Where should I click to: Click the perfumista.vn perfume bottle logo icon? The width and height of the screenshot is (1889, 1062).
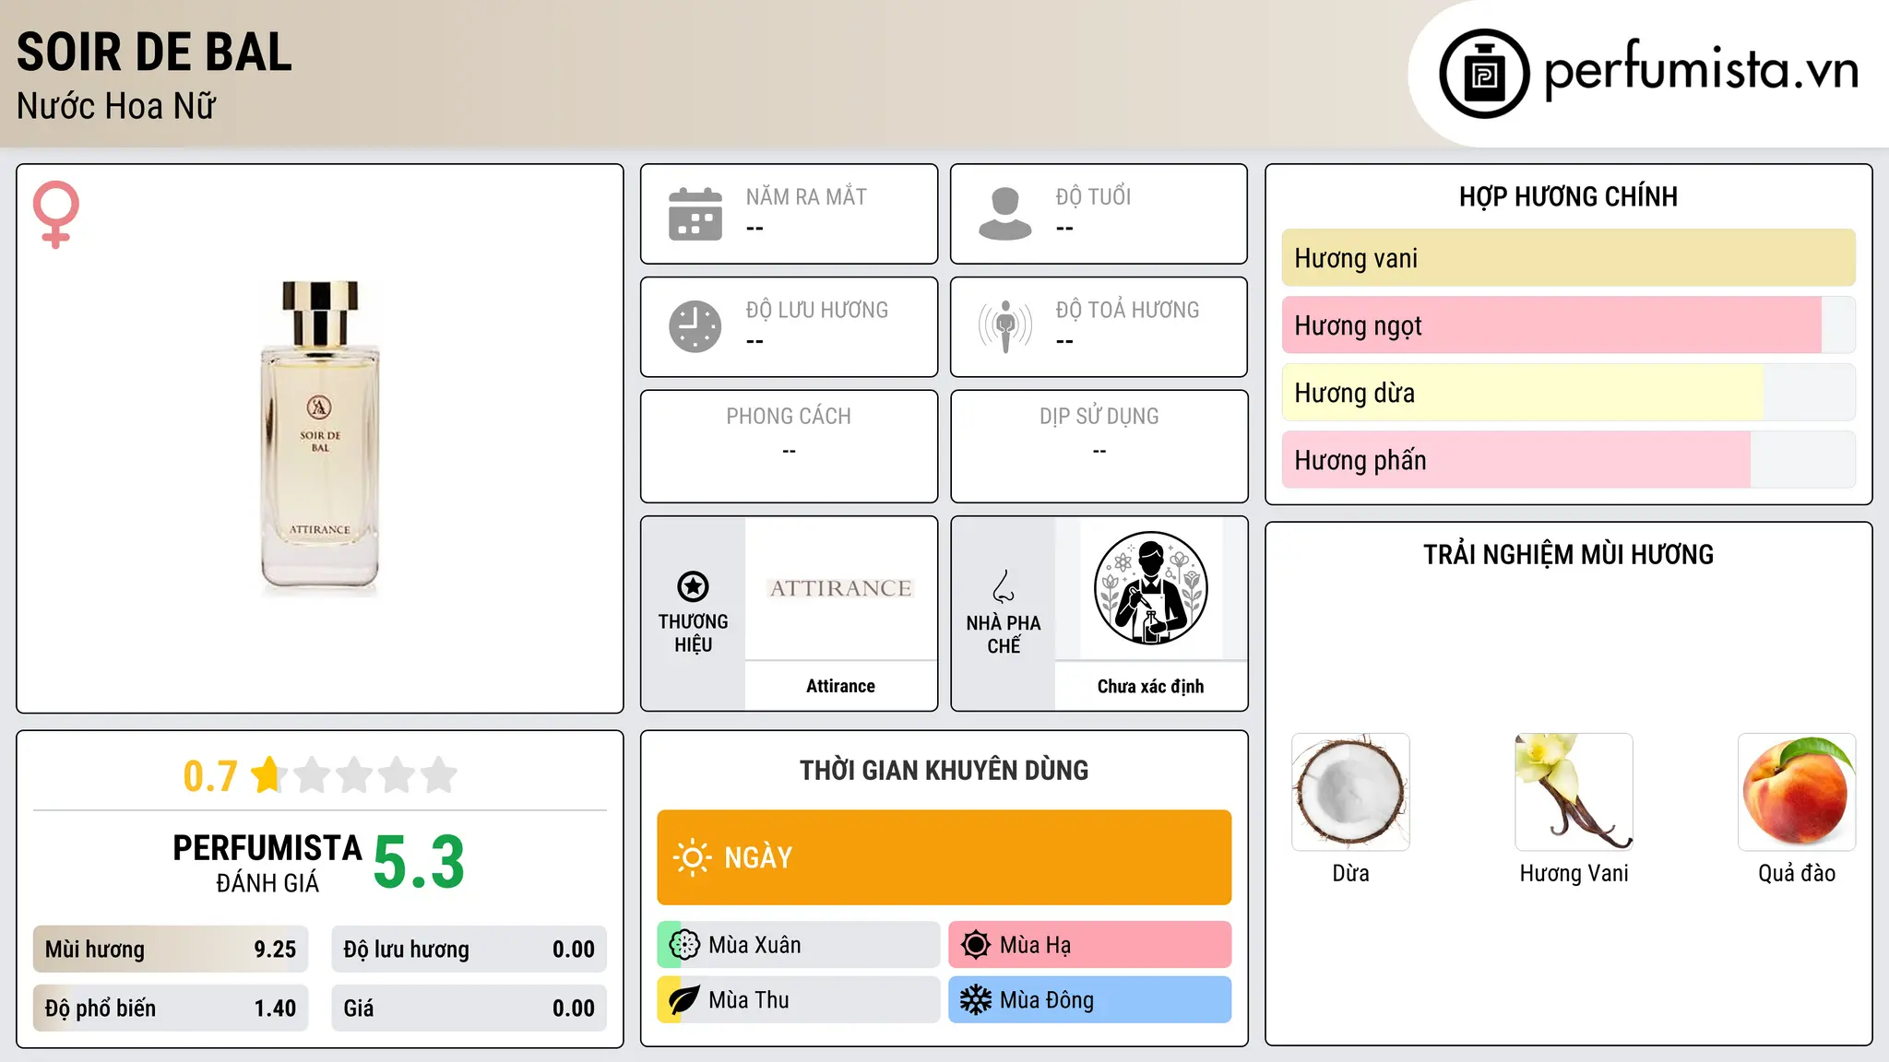(x=1484, y=74)
